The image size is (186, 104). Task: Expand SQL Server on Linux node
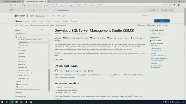[x=15, y=84]
